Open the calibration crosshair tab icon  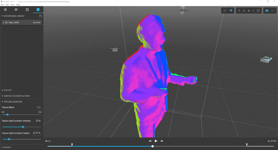(5, 10)
